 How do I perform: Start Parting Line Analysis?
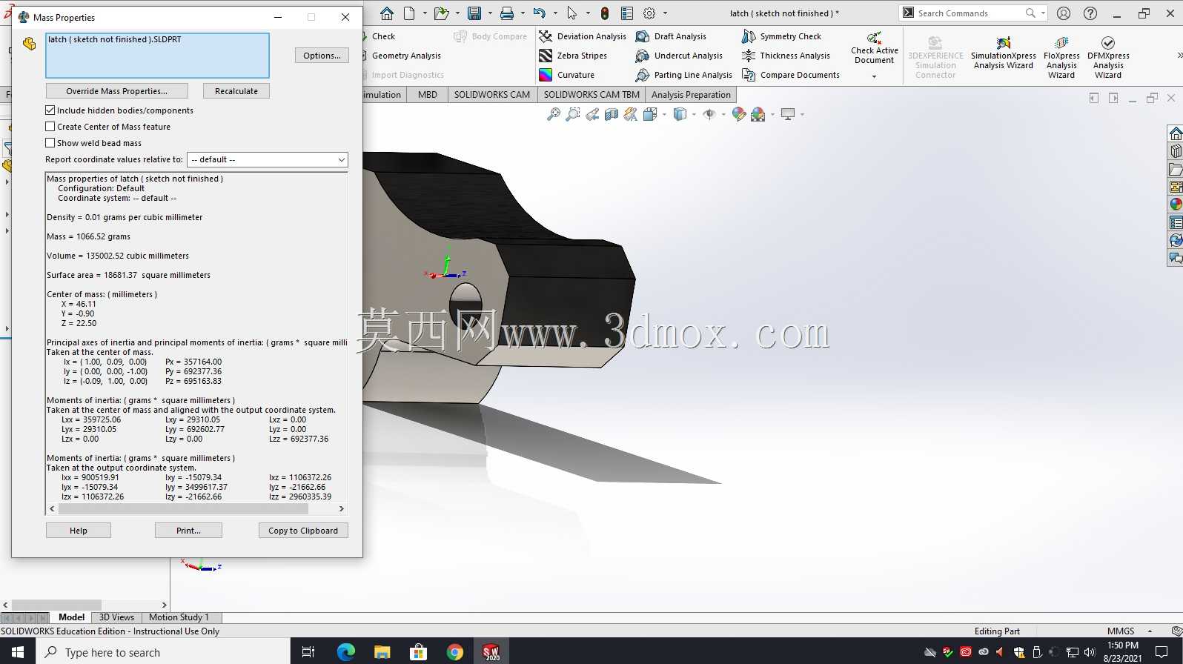coord(683,75)
